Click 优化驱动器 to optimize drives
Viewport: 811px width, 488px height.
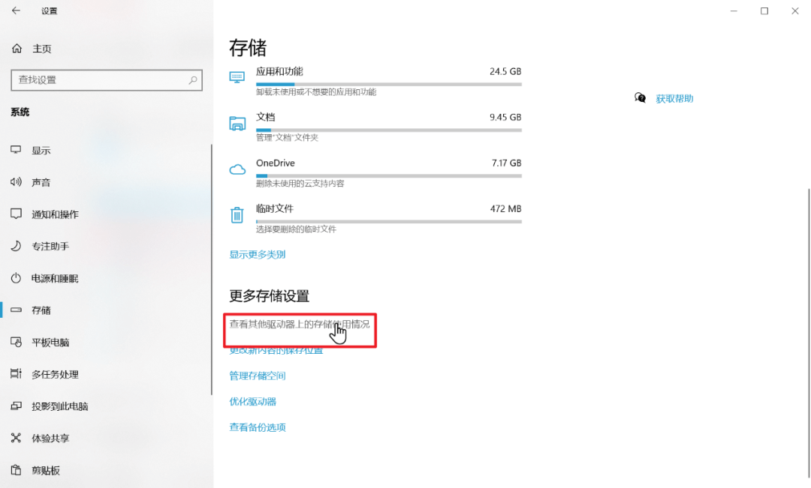click(255, 401)
